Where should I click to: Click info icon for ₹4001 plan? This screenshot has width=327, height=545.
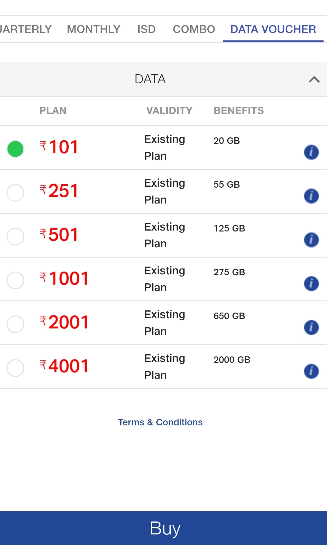click(x=311, y=371)
